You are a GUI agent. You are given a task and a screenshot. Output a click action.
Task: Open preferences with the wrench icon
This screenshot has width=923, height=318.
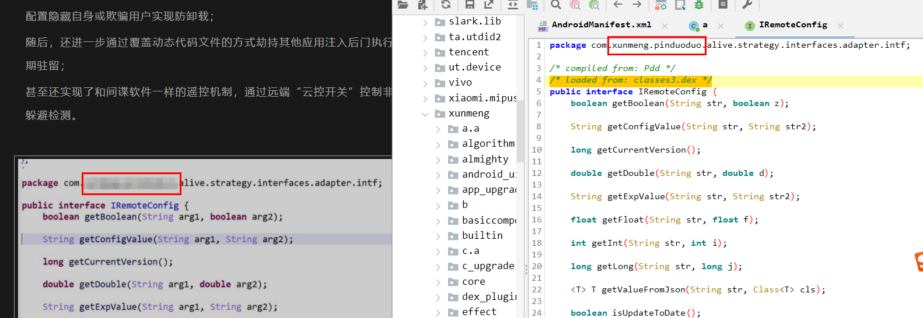coord(747,5)
